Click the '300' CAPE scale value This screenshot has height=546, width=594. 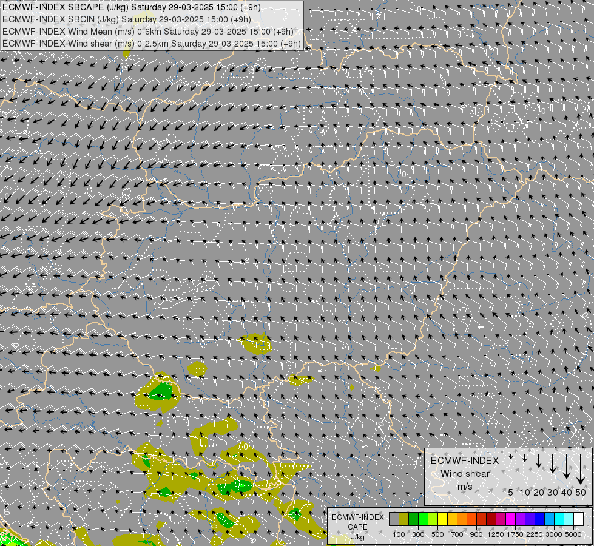pos(418,534)
